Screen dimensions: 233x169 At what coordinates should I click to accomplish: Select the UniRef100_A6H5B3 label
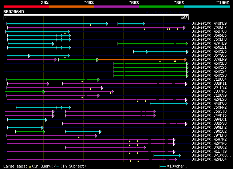[x=209, y=63]
